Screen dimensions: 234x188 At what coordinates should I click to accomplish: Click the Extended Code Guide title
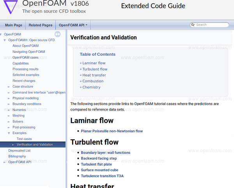click(153, 6)
